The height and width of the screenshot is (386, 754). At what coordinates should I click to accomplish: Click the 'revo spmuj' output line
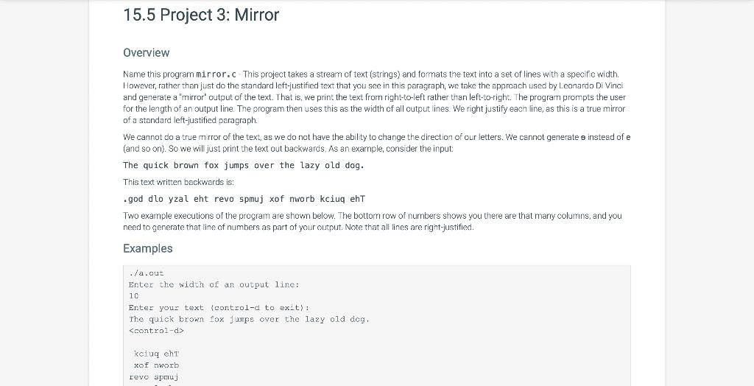pyautogui.click(x=154, y=377)
